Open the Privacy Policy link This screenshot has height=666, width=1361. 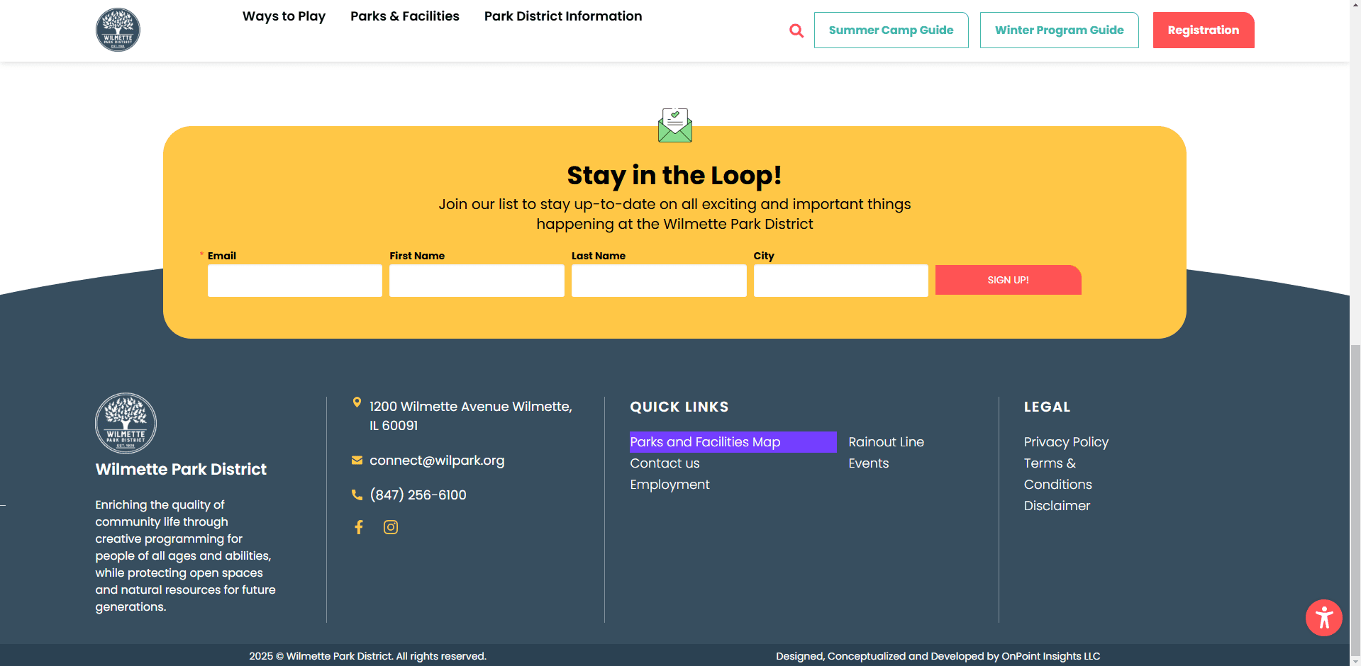[1065, 442]
